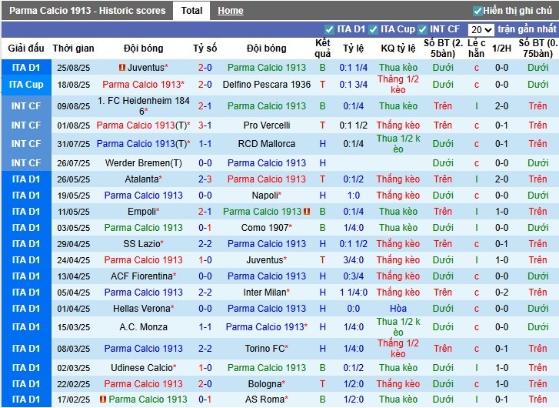Uncheck the ITA D1 filter checkbox
Screen dimensions: 559x408
pos(329,29)
